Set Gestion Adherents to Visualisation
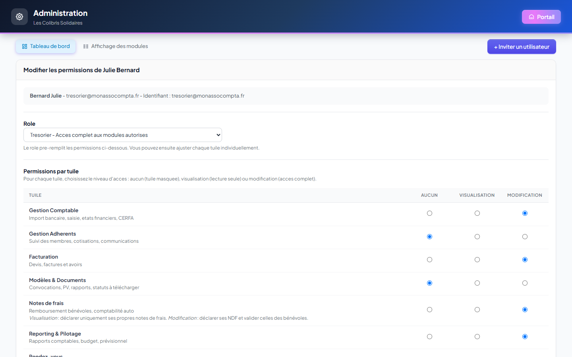Image resolution: width=572 pixels, height=357 pixels. (x=477, y=237)
